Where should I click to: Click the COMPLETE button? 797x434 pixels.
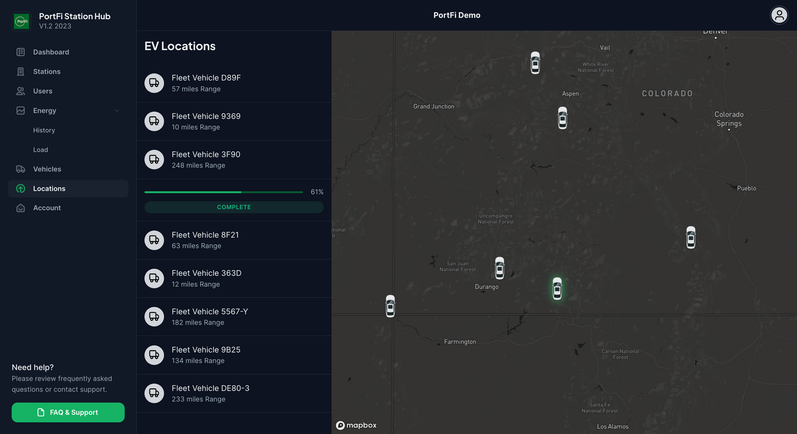(x=234, y=207)
